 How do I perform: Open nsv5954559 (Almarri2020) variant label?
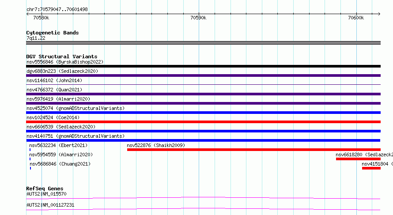[61, 155]
